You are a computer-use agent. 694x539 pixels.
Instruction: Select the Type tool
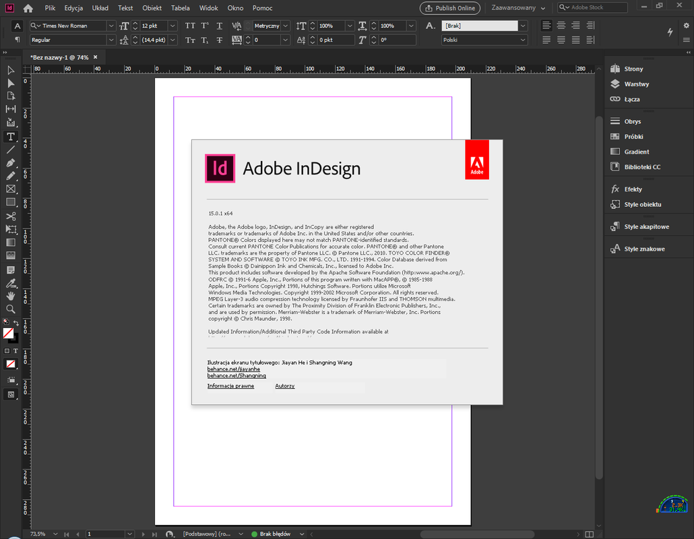pyautogui.click(x=11, y=137)
